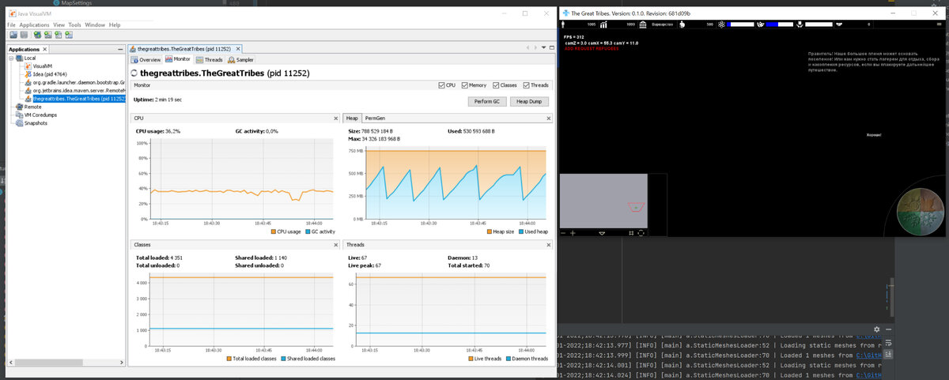
Task: Close the Heap graph panel
Action: 549,119
